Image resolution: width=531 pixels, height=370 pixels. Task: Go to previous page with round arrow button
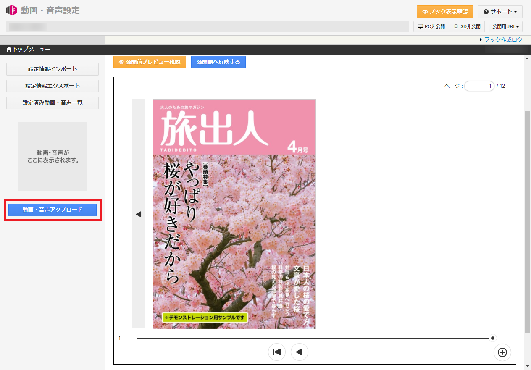(300, 352)
